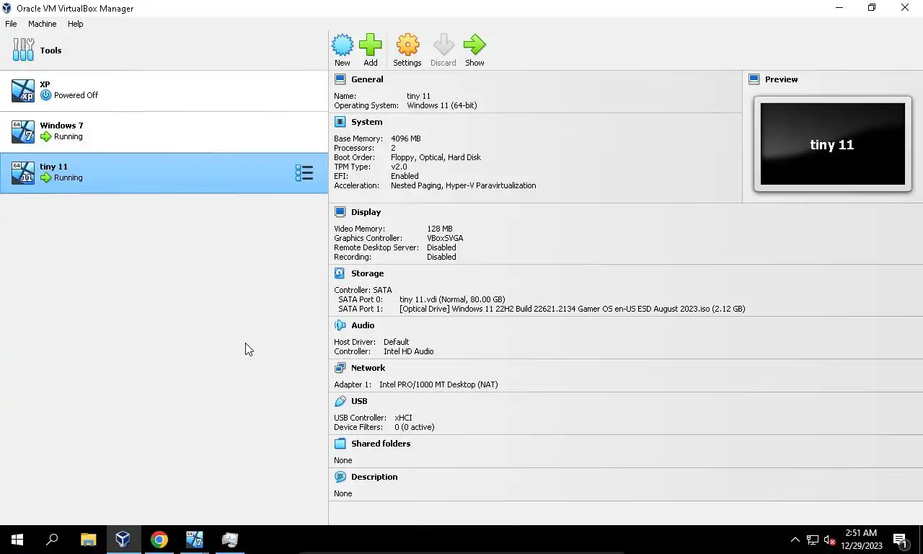The height and width of the screenshot is (554, 923).
Task: Click the Shared folders section icon
Action: tap(340, 444)
